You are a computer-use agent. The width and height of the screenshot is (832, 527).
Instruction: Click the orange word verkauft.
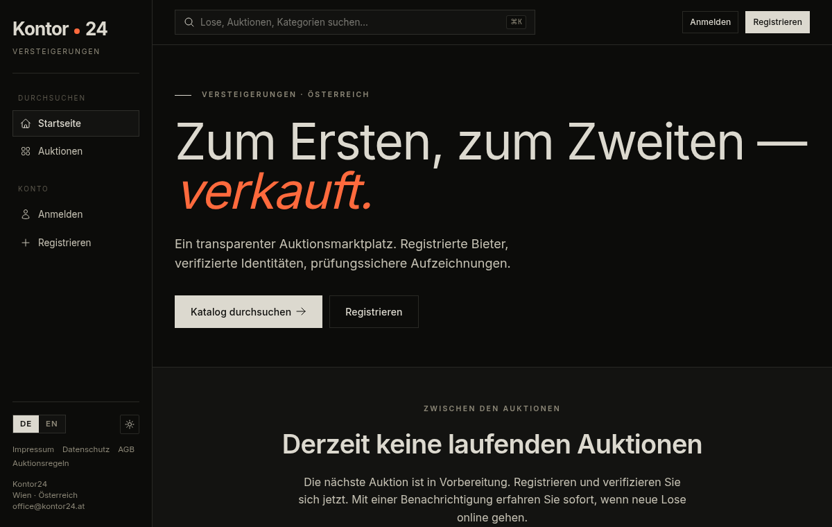(x=276, y=191)
